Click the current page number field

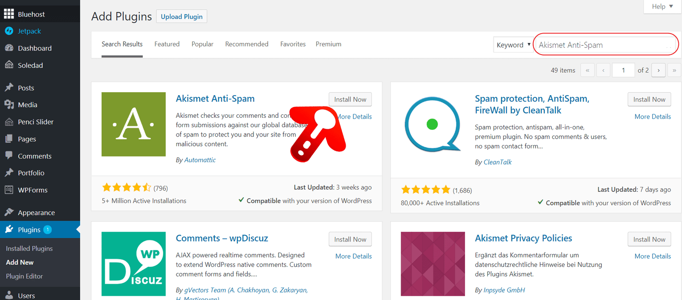coord(623,70)
